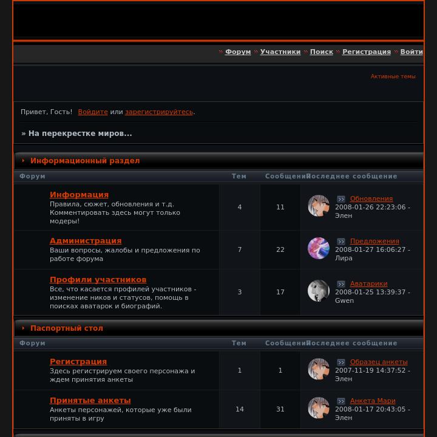Go to the Участники menu item
The height and width of the screenshot is (437, 437).
(280, 52)
